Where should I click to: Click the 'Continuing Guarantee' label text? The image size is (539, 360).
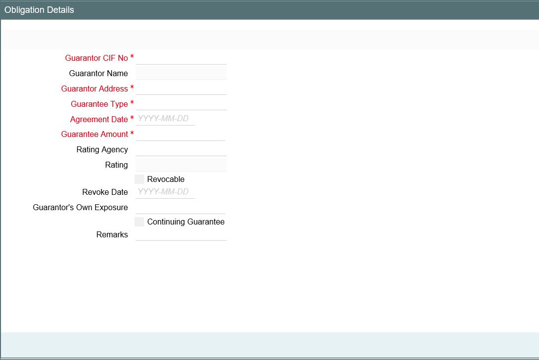click(x=186, y=222)
